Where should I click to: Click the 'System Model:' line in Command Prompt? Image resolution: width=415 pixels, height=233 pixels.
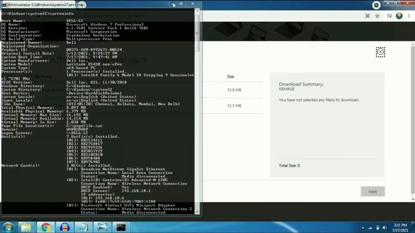(x=62, y=64)
